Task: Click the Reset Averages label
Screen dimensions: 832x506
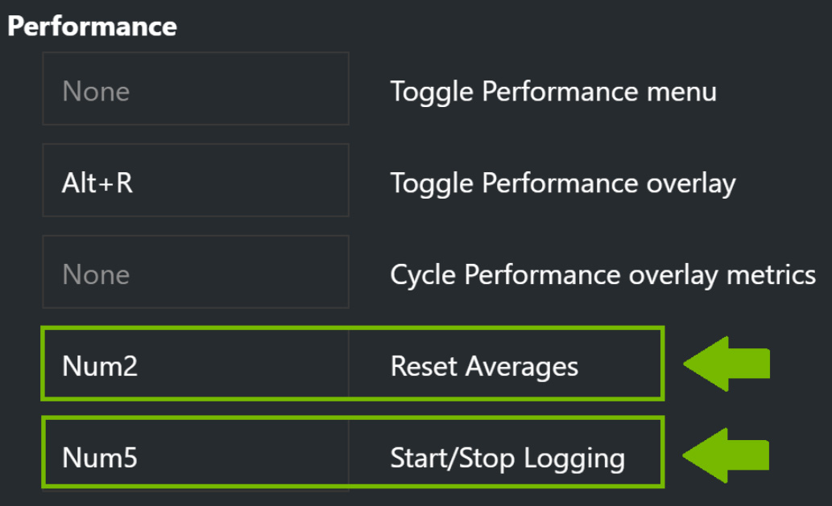Action: pos(484,366)
